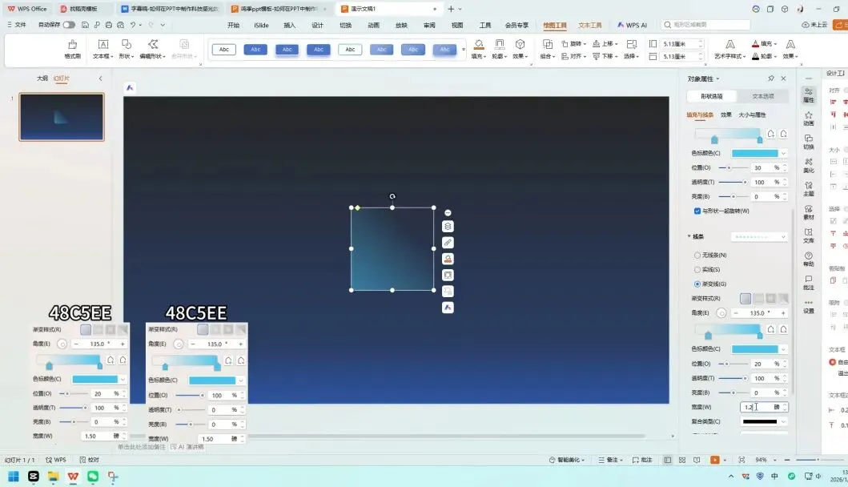Open the Rotate (旋转) dropdown
Image resolution: width=848 pixels, height=487 pixels.
coord(574,44)
